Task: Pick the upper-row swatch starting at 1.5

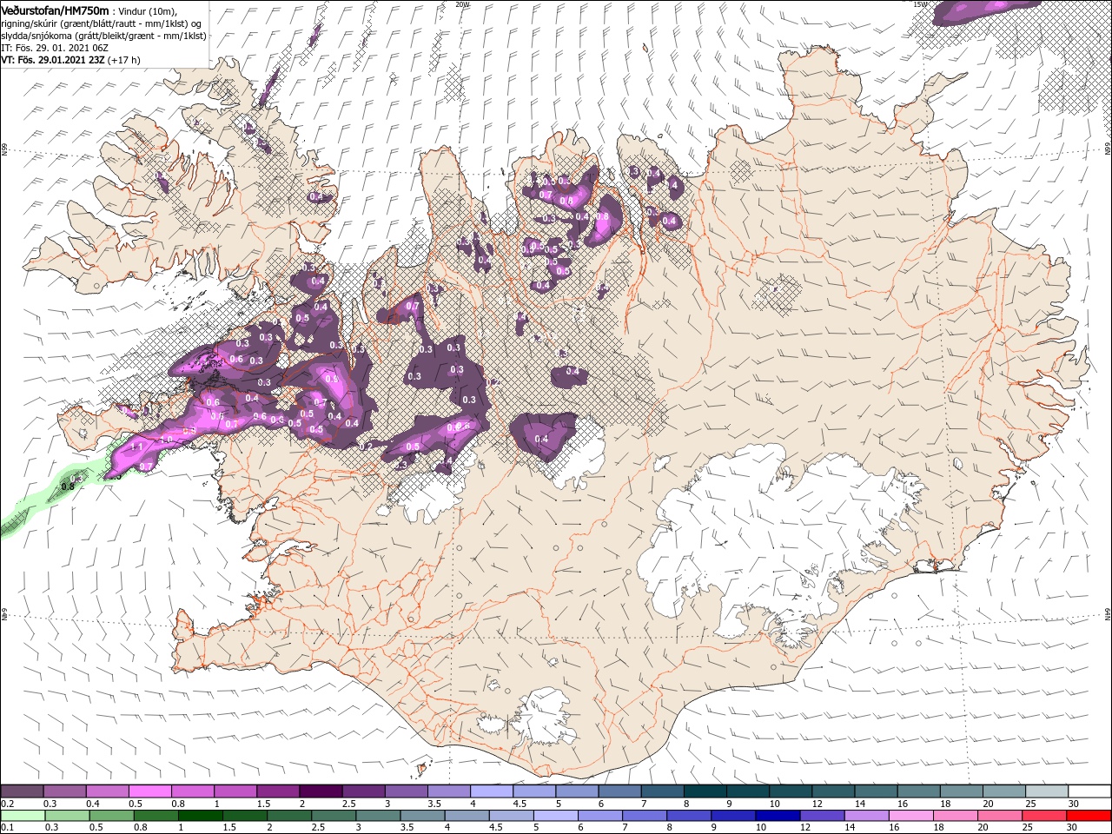Action: [278, 791]
